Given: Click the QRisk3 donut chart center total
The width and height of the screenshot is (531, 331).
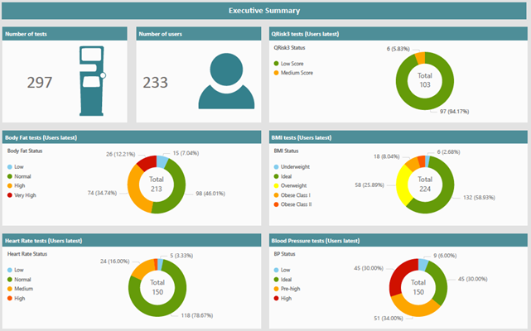Looking at the screenshot, I should coord(424,81).
